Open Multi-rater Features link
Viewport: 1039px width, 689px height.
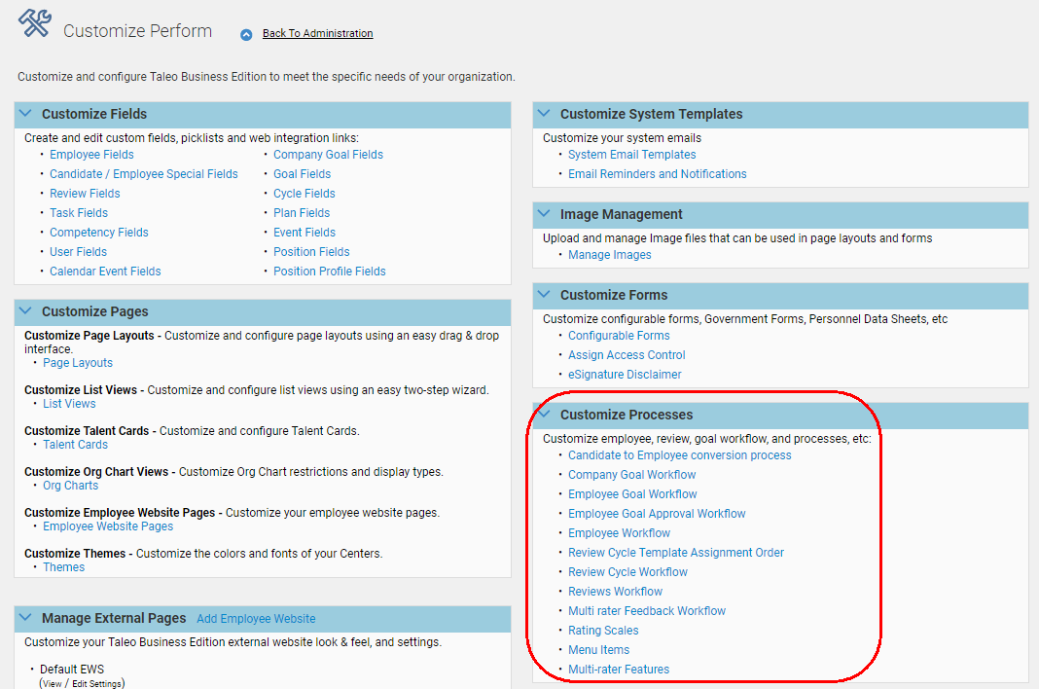tap(618, 670)
